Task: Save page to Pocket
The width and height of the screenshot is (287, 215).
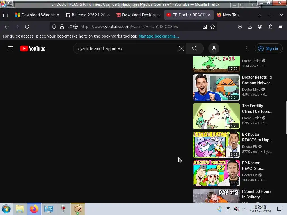Action: pyautogui.click(x=240, y=27)
